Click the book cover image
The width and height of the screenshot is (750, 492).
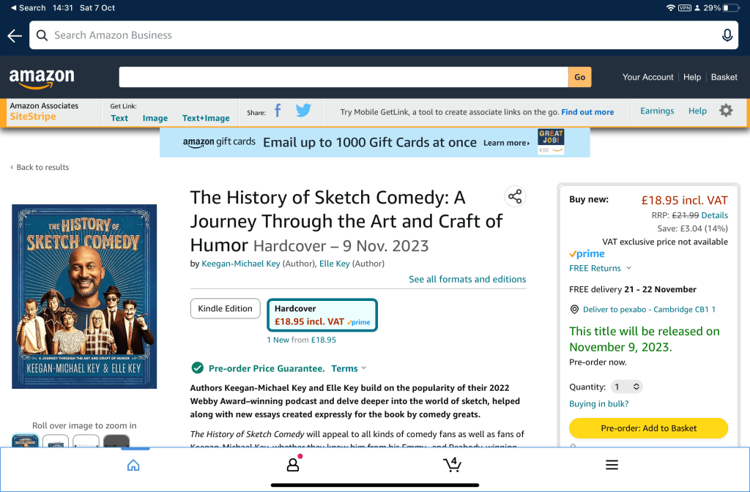pos(84,297)
